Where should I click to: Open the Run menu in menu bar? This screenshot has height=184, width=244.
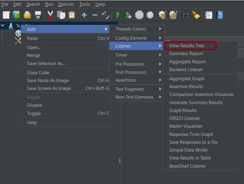[x=49, y=4]
